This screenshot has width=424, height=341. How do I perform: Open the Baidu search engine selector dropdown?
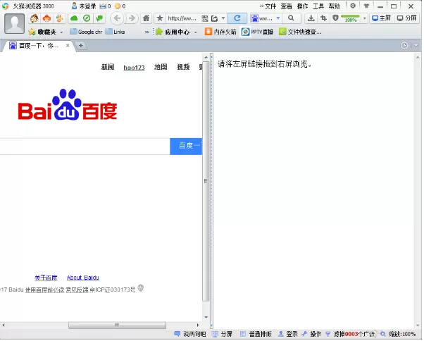point(278,18)
